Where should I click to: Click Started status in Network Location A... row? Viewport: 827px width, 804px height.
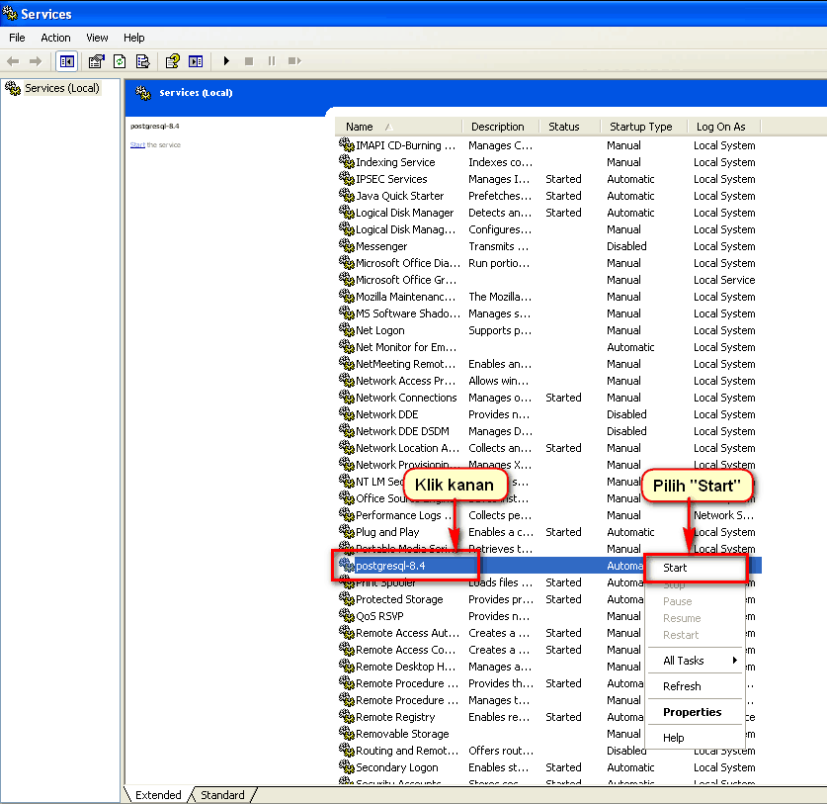(x=563, y=448)
